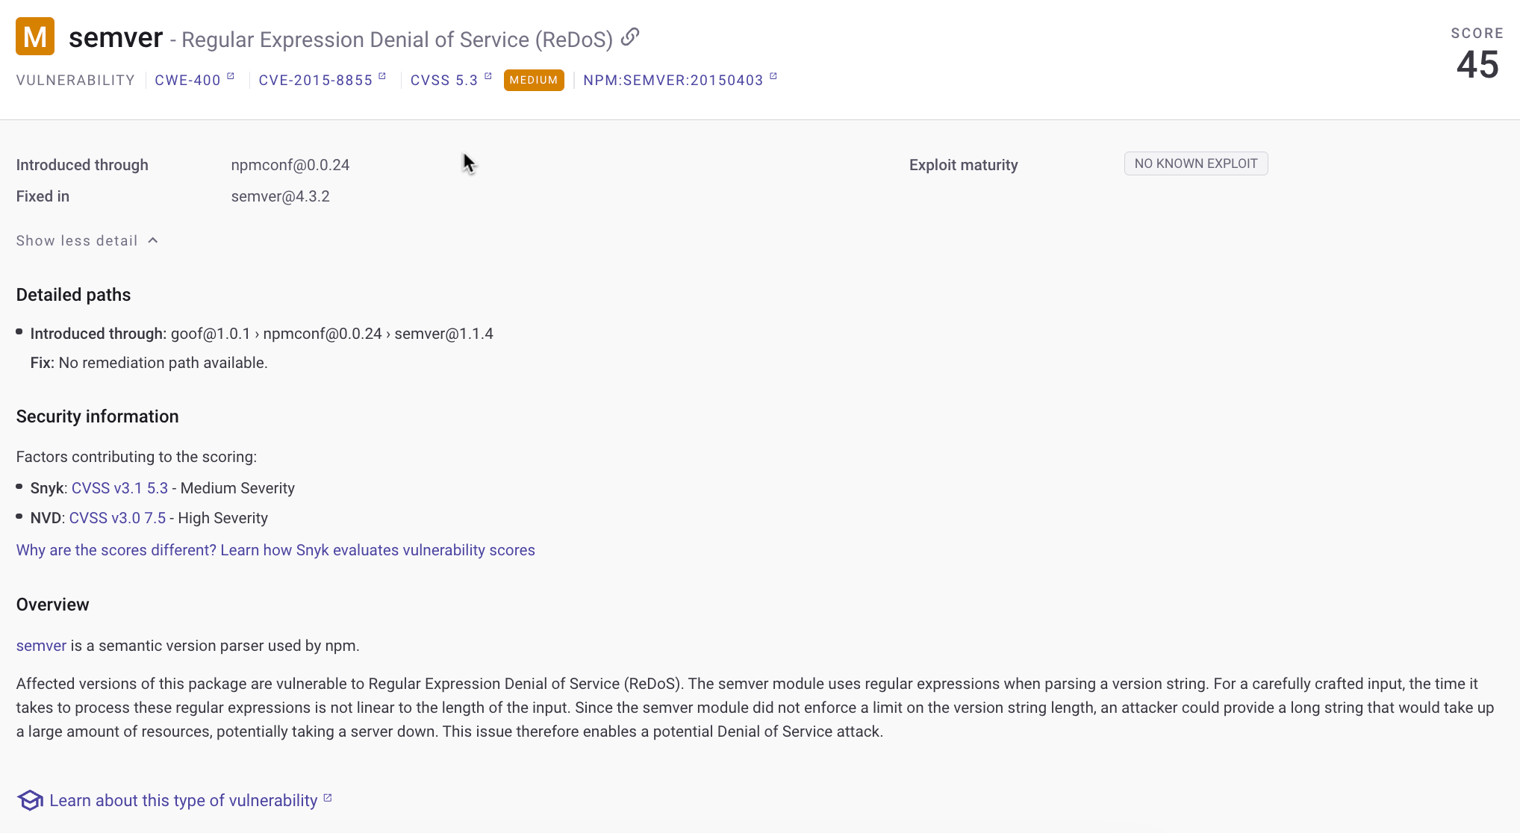Click Learn about this type of vulnerability

[183, 801]
